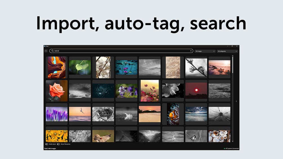283x159 pixels.
Task: Select the orange rose thumbnail
Action: pos(57,91)
